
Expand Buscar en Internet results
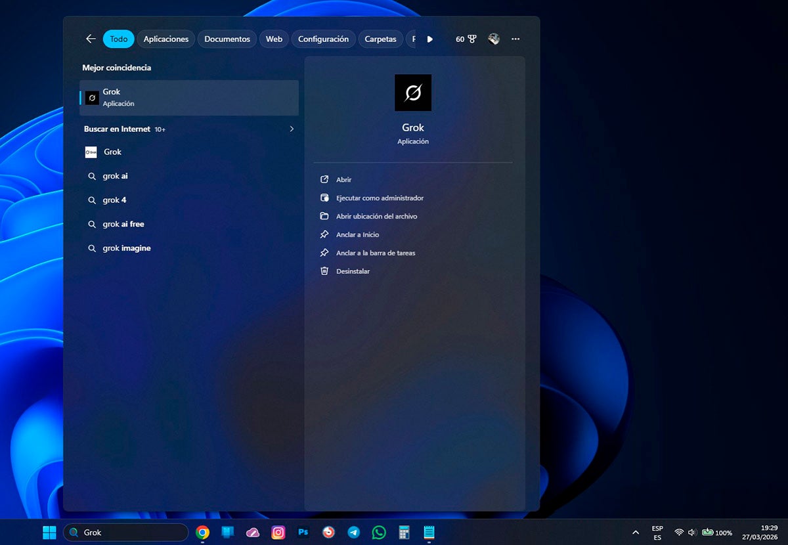coord(291,129)
